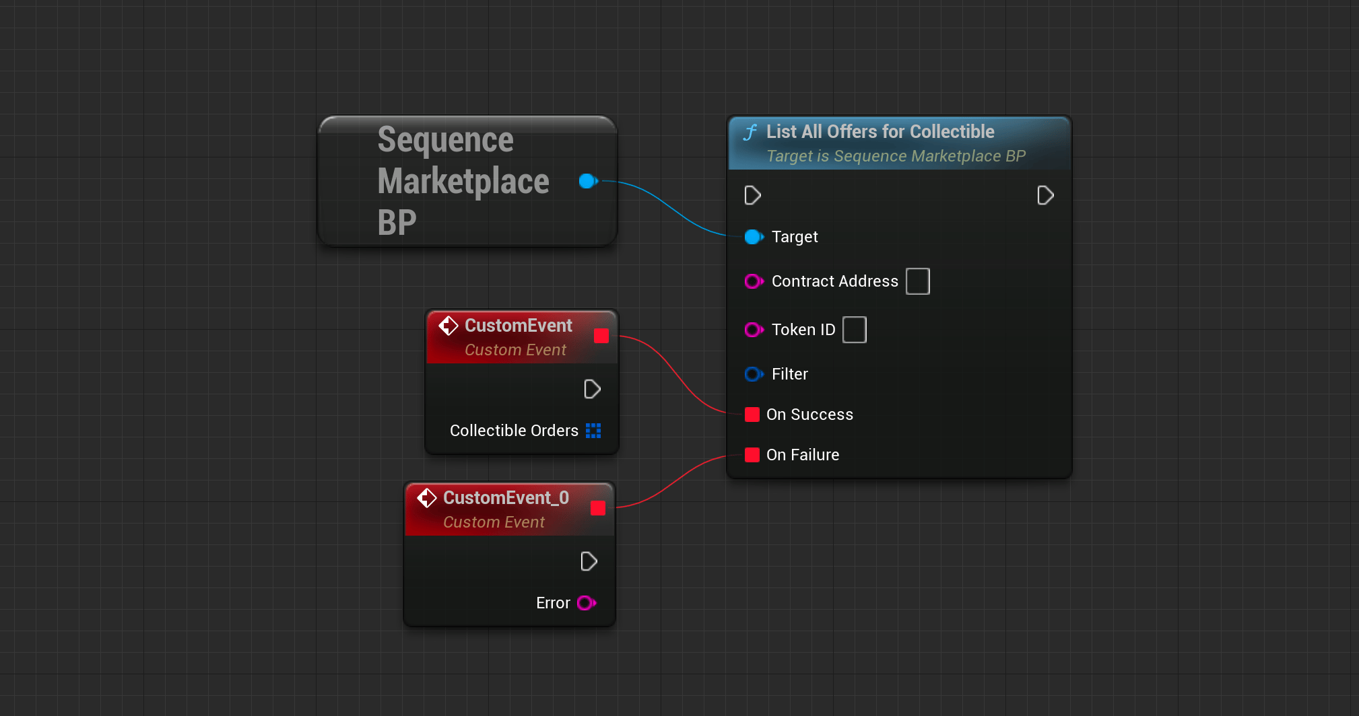Click the Target label text
Image resolution: width=1359 pixels, height=716 pixels.
(x=795, y=237)
